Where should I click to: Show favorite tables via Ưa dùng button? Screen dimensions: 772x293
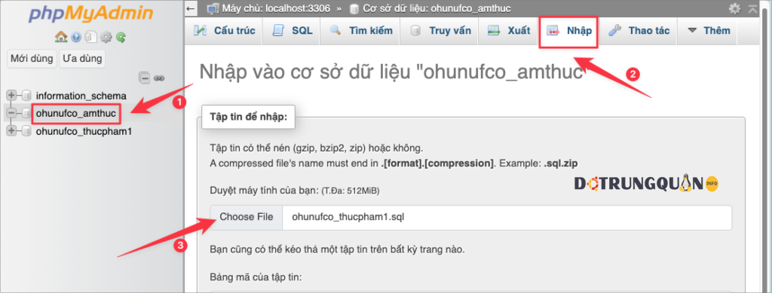[x=82, y=59]
